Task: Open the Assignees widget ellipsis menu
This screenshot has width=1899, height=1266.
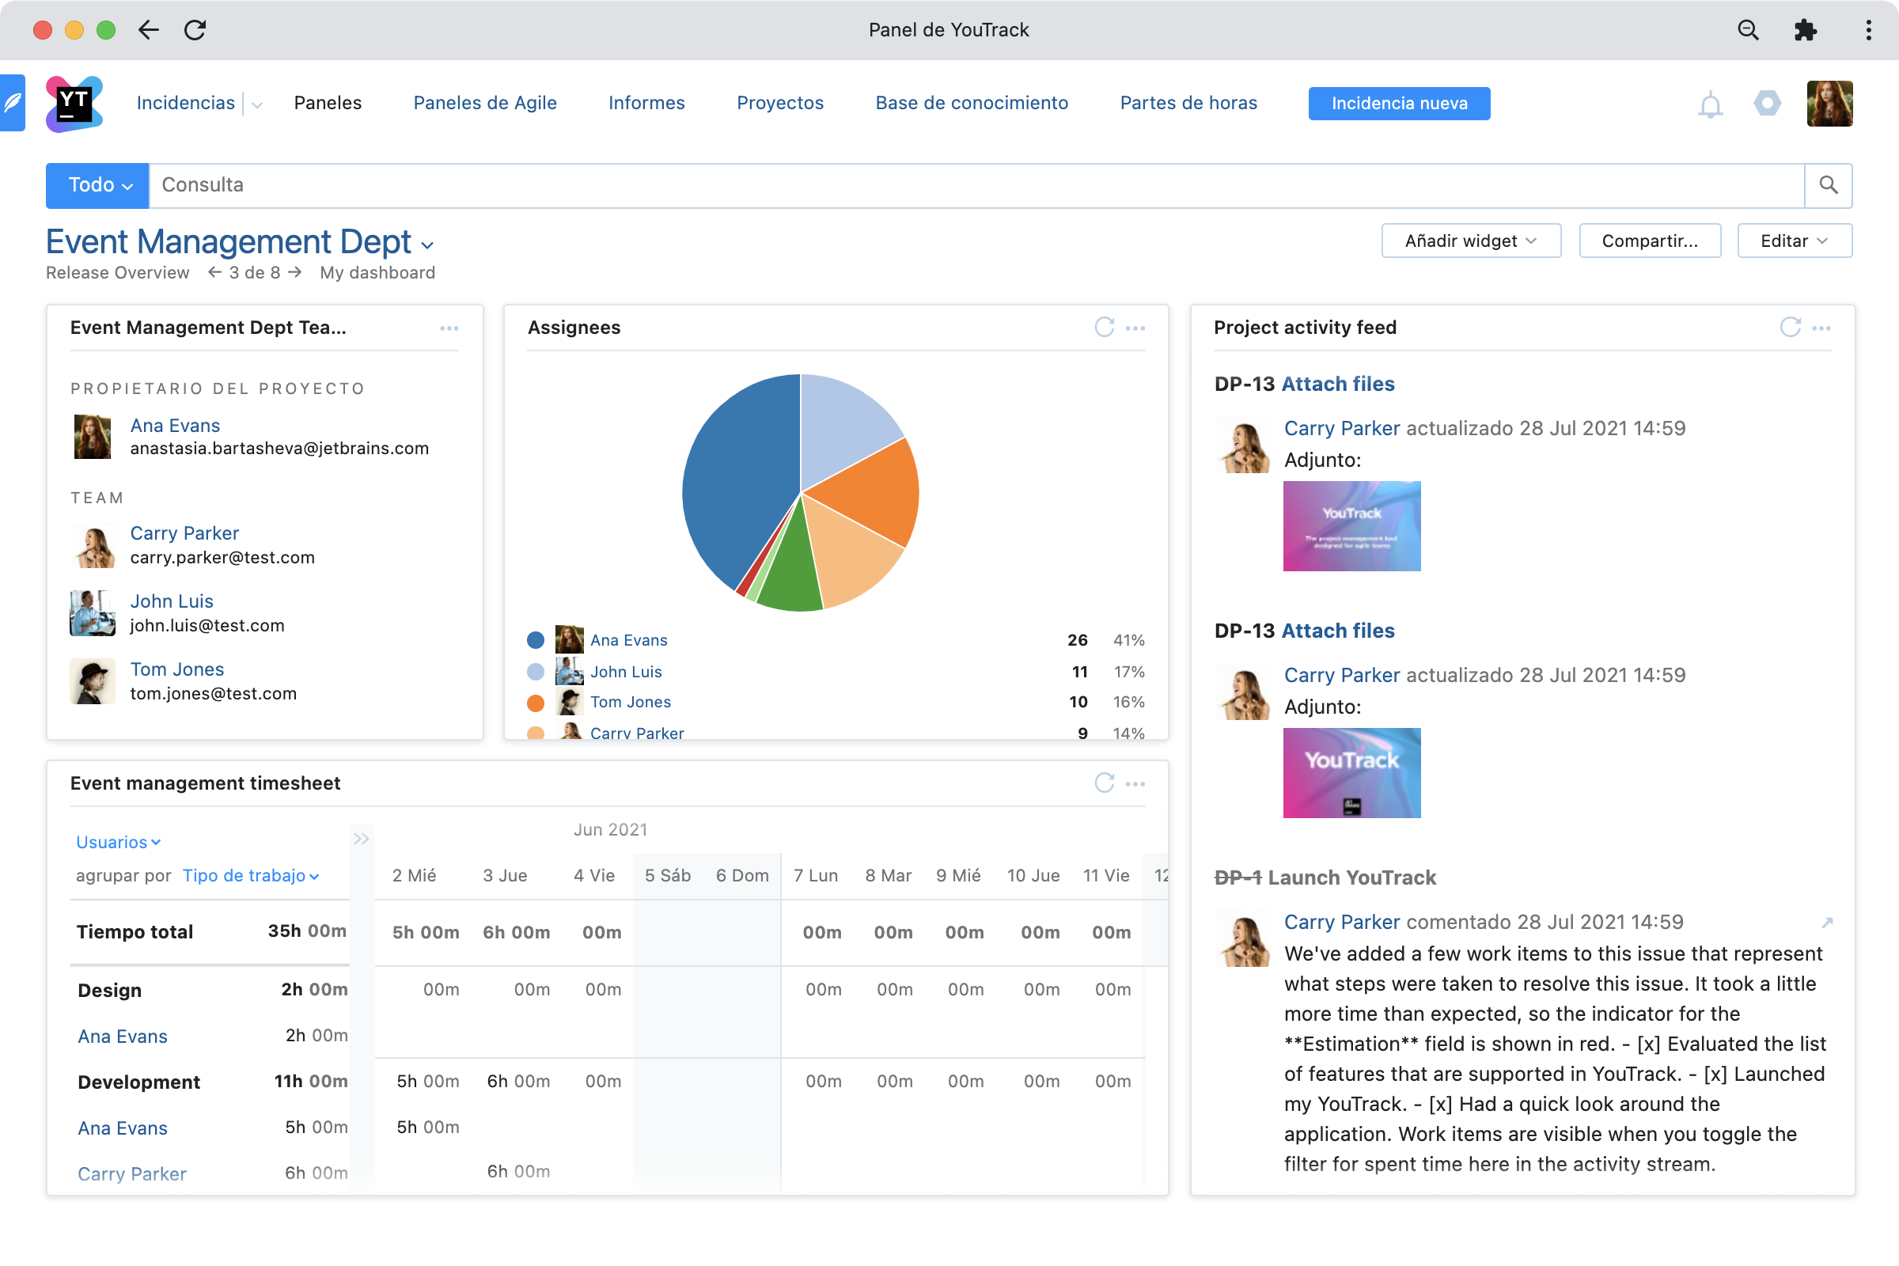Action: [x=1135, y=328]
